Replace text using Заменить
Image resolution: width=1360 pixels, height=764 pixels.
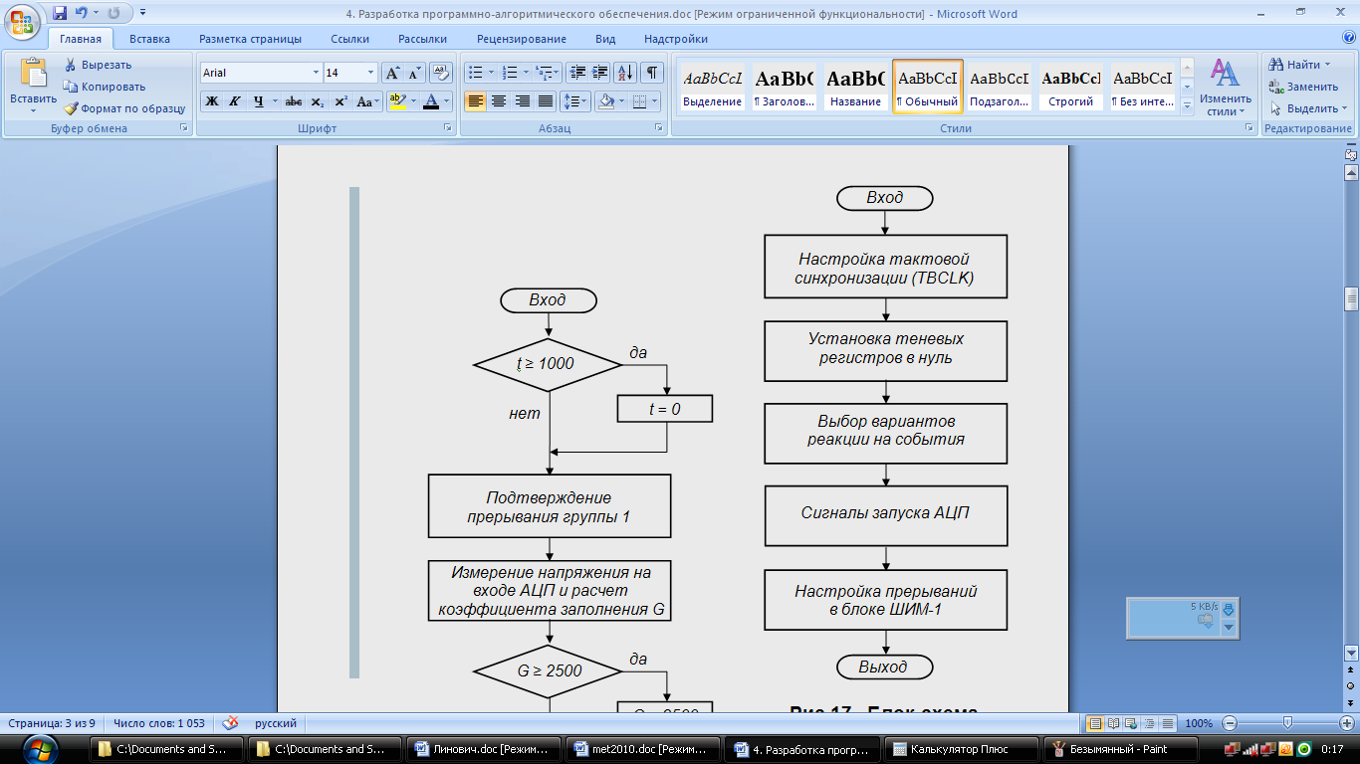pyautogui.click(x=1303, y=87)
